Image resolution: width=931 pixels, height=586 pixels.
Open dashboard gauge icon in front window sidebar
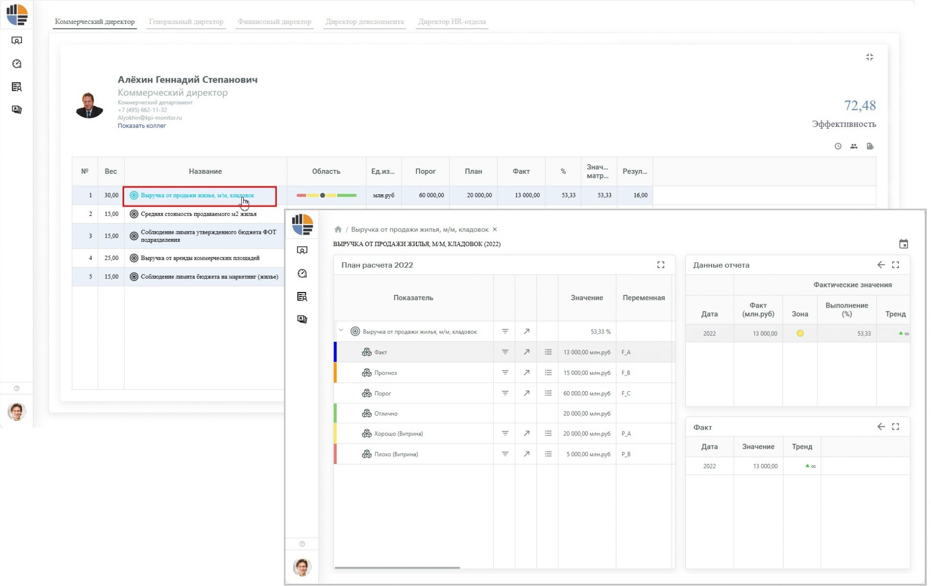point(302,273)
